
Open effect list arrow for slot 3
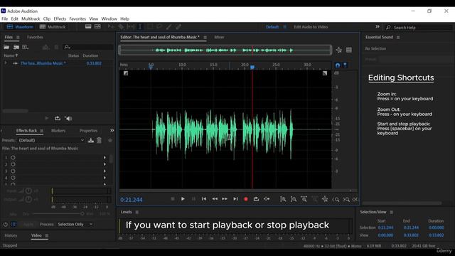click(105, 171)
